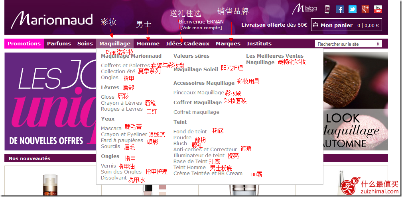Select Poudre
This screenshot has width=402, height=197.
(x=183, y=137)
